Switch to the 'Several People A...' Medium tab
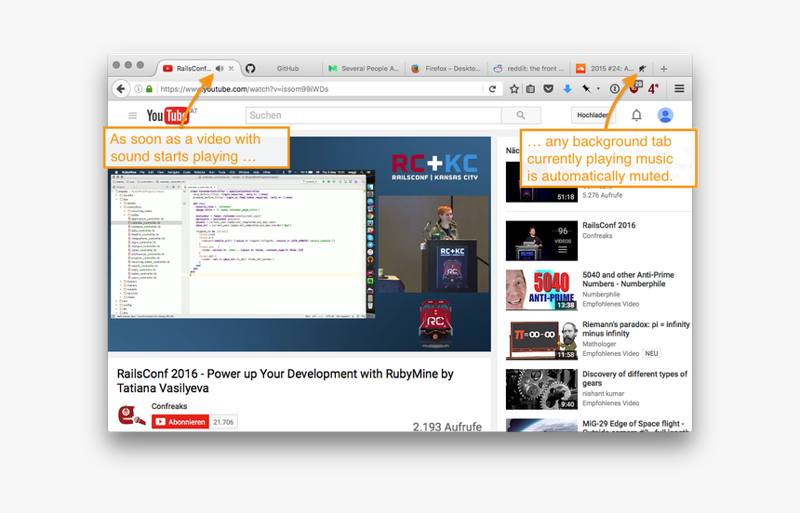The image size is (800, 513). [364, 69]
